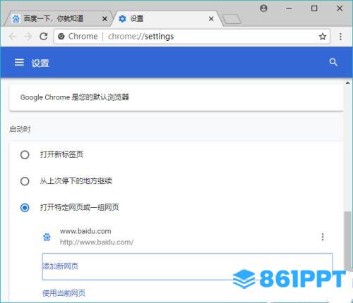Open more actions for www.baidu.com entry
Viewport: 353px width, 303px height.
[323, 237]
